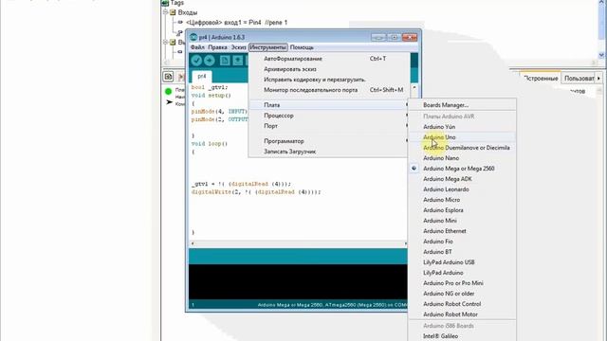Viewport: 607px width, 341px height.
Task: Open Boards Manager...
Action: click(462, 105)
